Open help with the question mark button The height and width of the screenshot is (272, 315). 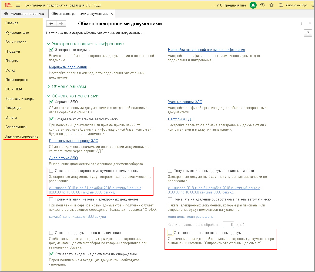(308, 33)
